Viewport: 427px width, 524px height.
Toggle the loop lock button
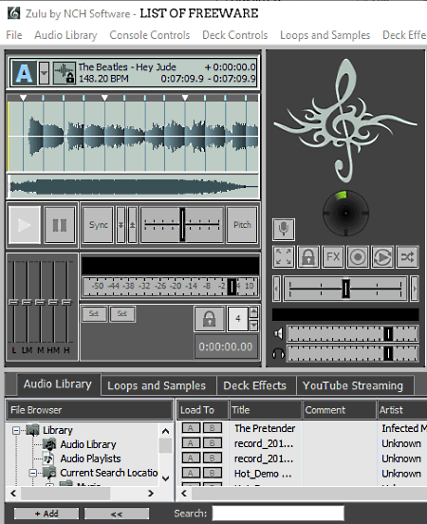click(209, 319)
